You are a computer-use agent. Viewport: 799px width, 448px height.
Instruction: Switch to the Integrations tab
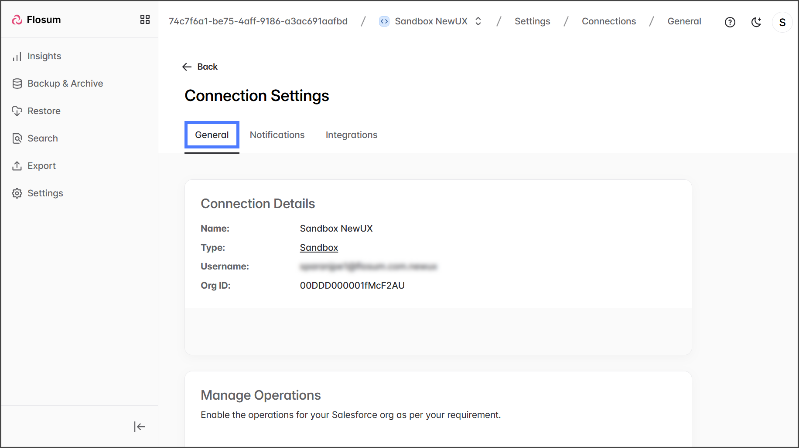351,135
